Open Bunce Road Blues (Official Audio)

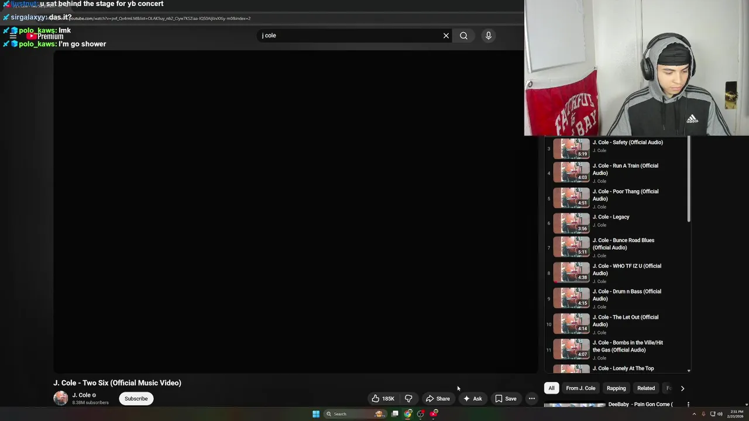(x=616, y=248)
